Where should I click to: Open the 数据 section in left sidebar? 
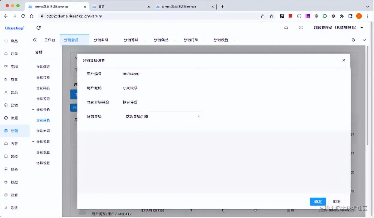pos(11,182)
